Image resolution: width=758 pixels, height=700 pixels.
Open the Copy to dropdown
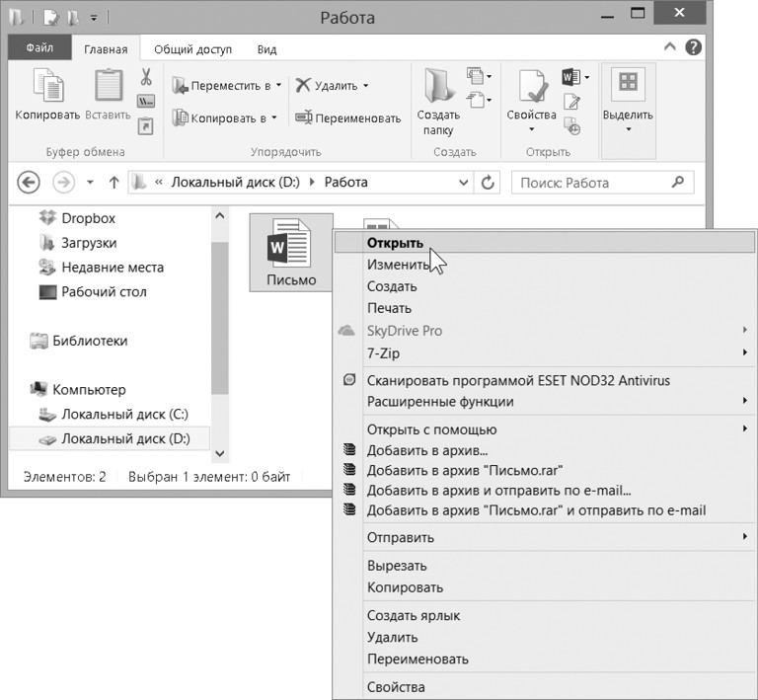224,117
